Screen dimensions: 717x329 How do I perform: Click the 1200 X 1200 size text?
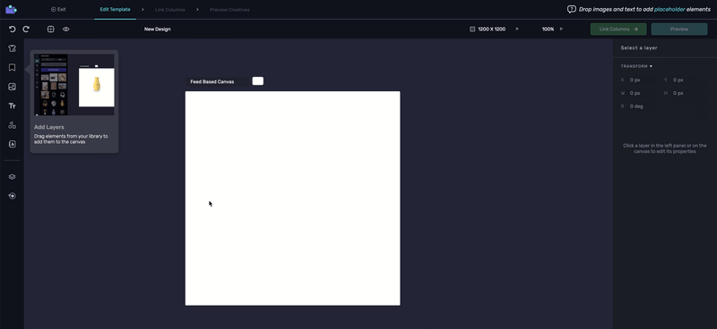491,30
